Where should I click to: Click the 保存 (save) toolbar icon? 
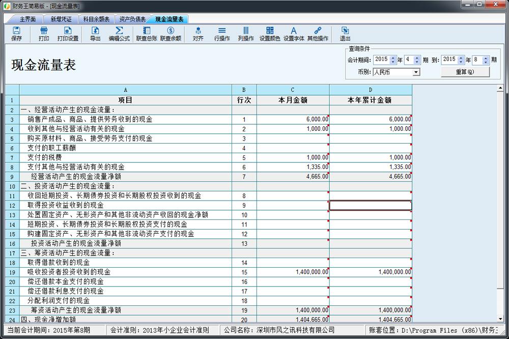16,34
